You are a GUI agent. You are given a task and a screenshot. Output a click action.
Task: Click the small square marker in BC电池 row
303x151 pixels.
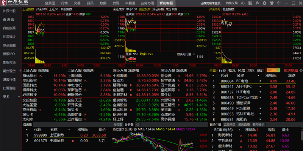260,81
